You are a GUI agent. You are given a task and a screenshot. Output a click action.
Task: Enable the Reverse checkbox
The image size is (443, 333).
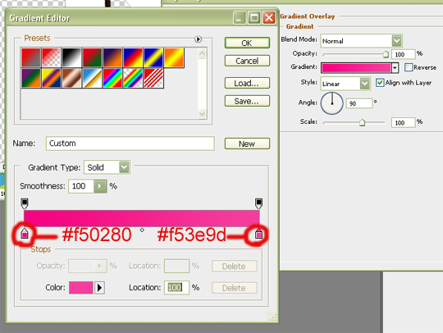pyautogui.click(x=409, y=67)
